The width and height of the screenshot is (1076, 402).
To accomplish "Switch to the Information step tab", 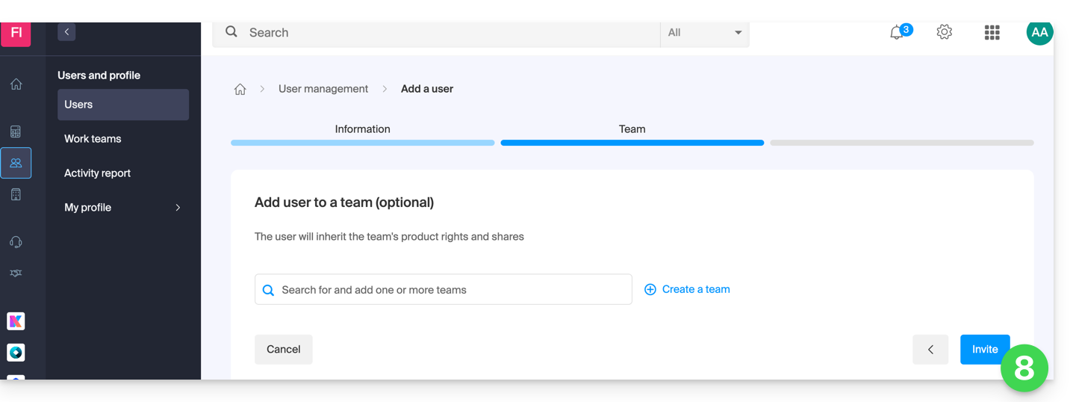I will pyautogui.click(x=362, y=129).
